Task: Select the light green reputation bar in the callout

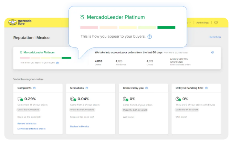Action: tap(147, 28)
